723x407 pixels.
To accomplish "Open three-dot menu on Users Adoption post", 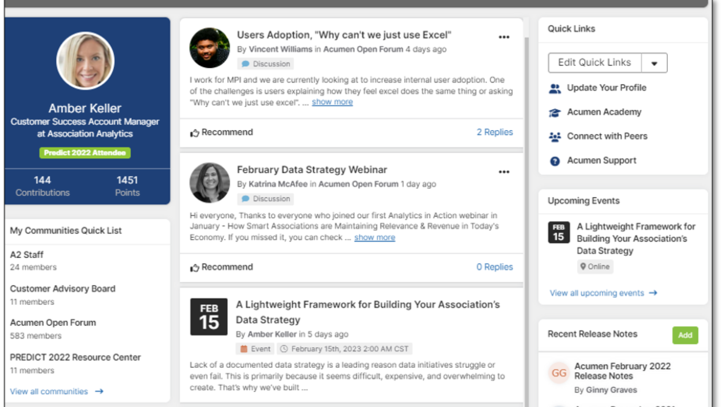I will pyautogui.click(x=504, y=37).
